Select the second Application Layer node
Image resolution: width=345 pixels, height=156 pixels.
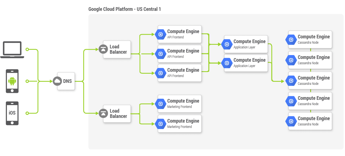point(246,63)
